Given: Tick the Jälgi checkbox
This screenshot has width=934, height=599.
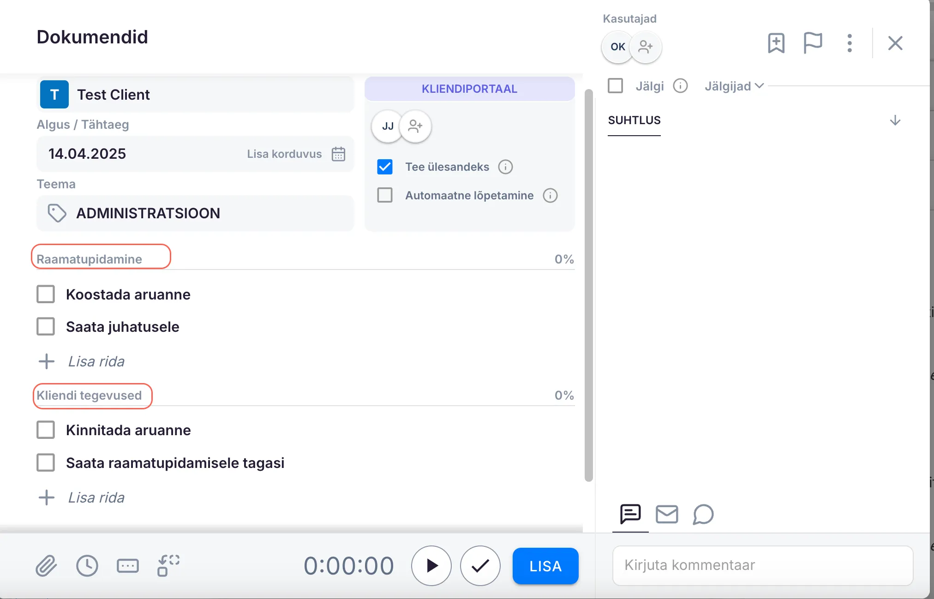Looking at the screenshot, I should point(615,86).
